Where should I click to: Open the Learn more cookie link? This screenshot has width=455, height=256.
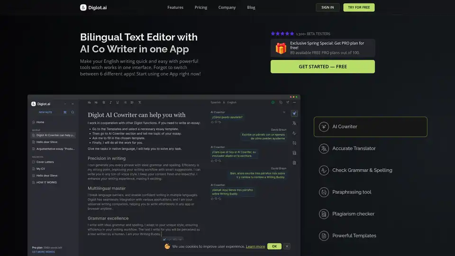255,247
